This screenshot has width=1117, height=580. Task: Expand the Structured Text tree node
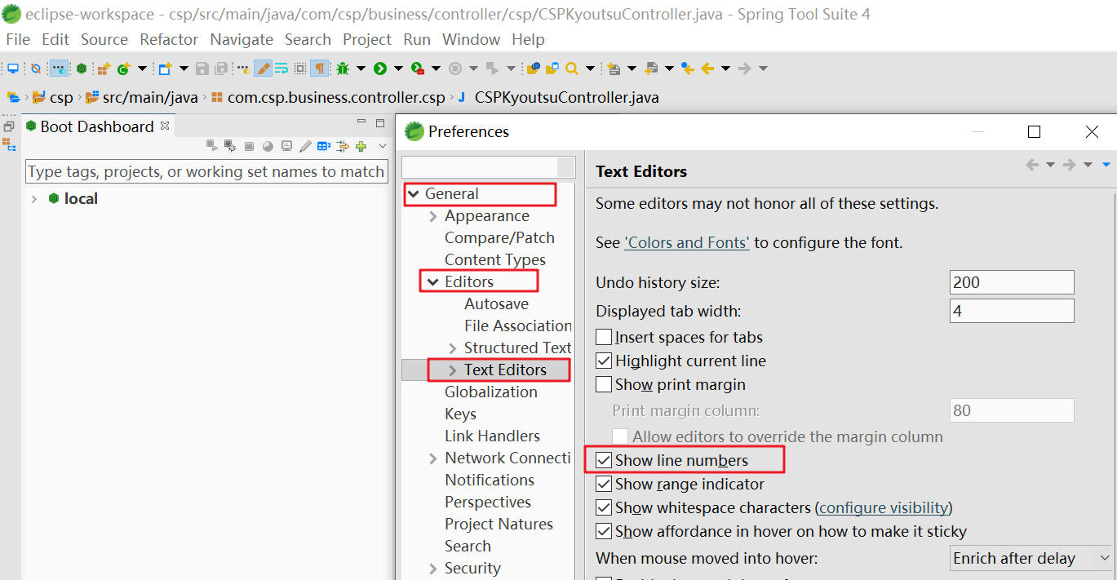pyautogui.click(x=453, y=348)
